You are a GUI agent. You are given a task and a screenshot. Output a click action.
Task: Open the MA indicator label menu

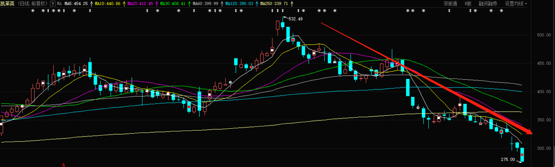[x=59, y=4]
